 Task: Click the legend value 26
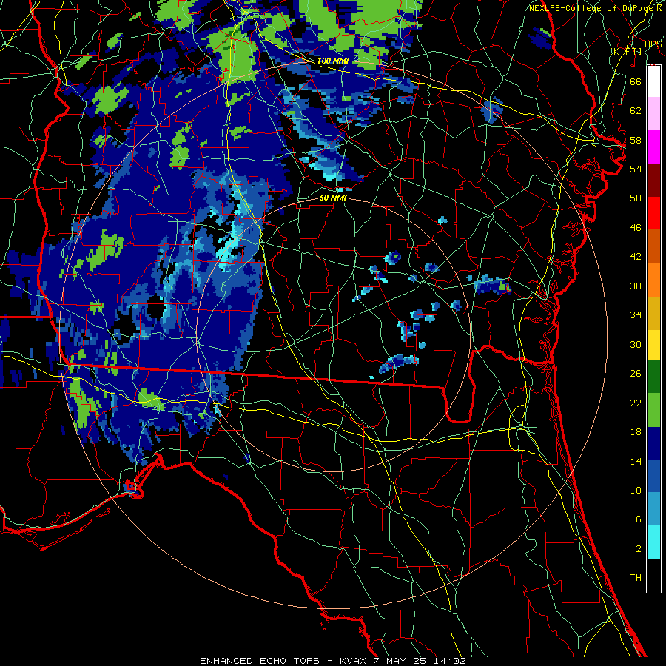click(636, 374)
